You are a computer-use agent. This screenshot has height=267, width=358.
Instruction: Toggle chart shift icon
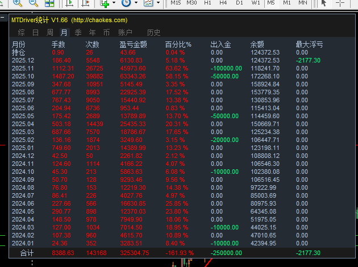[86, 3]
